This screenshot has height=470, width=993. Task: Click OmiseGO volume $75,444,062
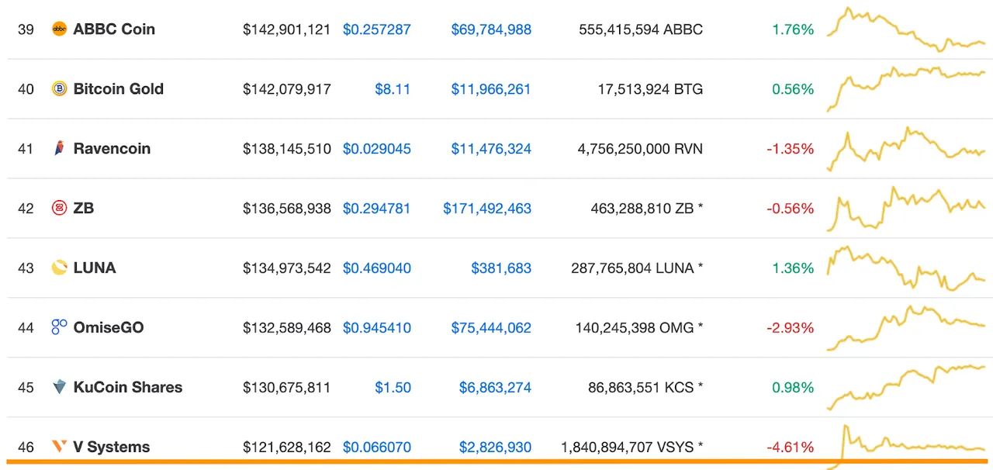point(491,328)
